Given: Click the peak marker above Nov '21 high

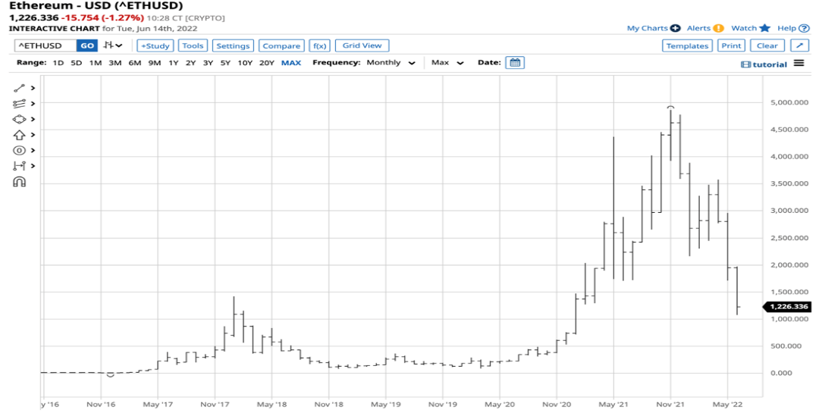Looking at the screenshot, I should click(x=670, y=108).
